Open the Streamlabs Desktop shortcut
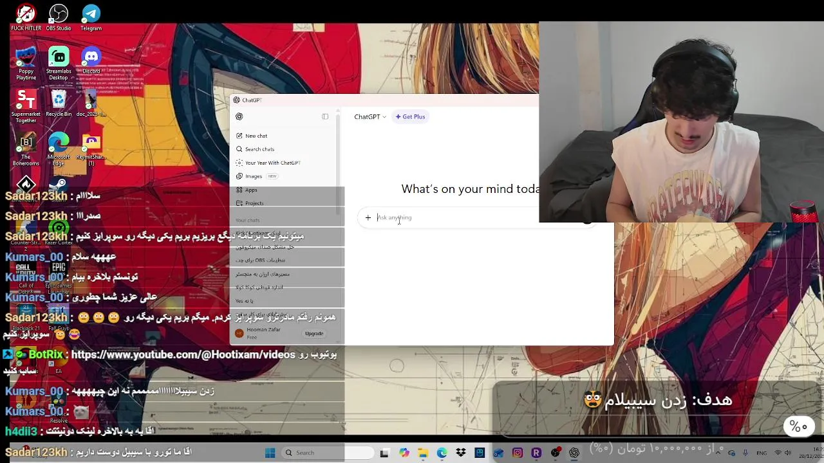The image size is (824, 463). 59,64
